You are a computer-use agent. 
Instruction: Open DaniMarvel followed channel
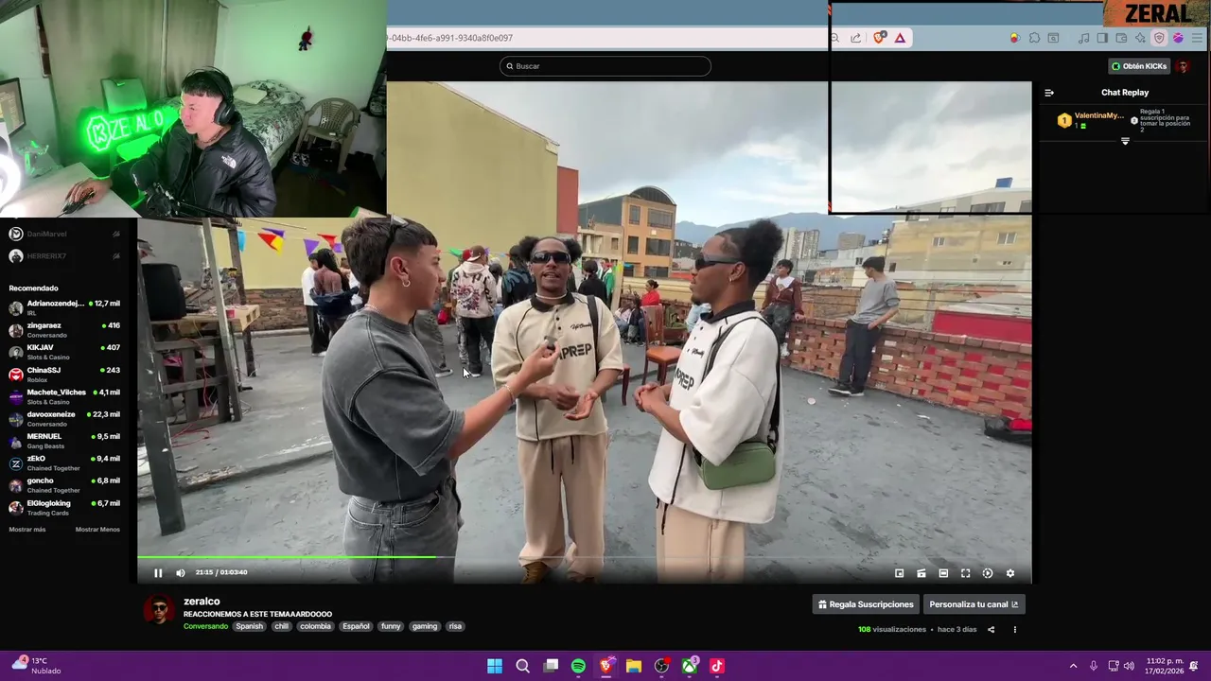(64, 234)
